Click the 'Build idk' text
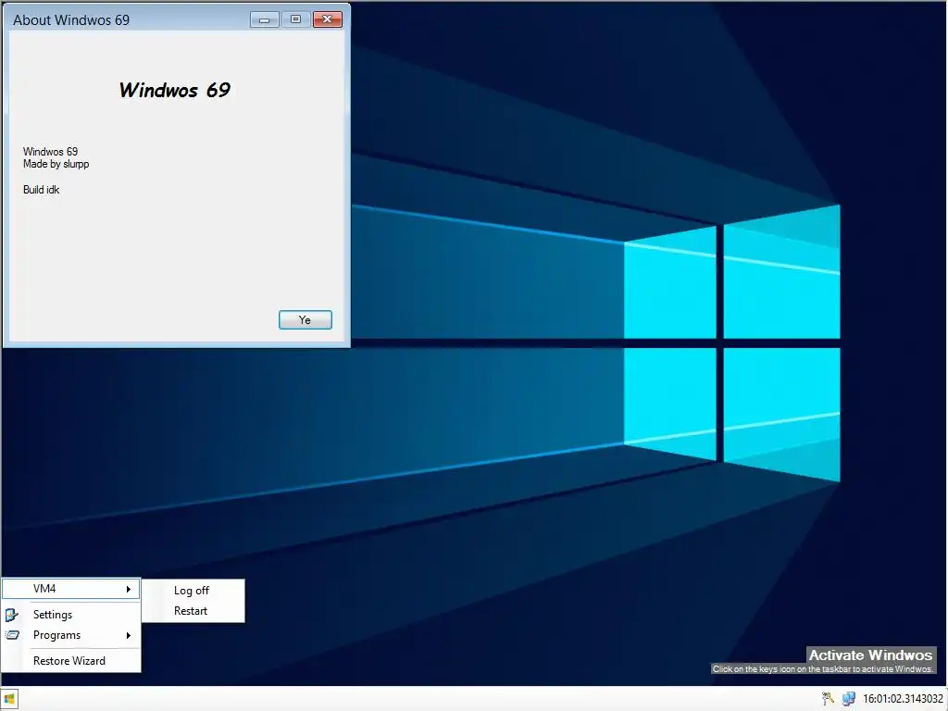948x711 pixels. [x=41, y=190]
